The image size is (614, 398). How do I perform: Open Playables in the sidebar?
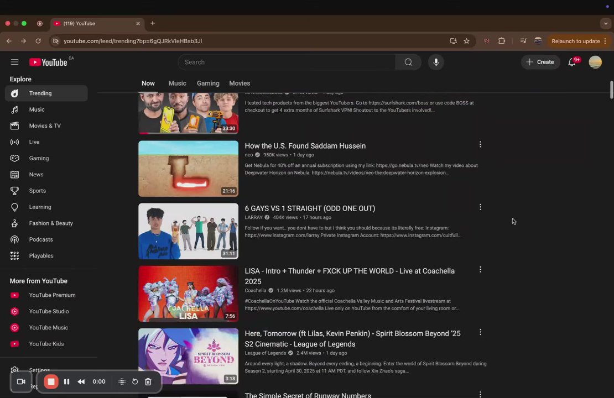click(46, 255)
